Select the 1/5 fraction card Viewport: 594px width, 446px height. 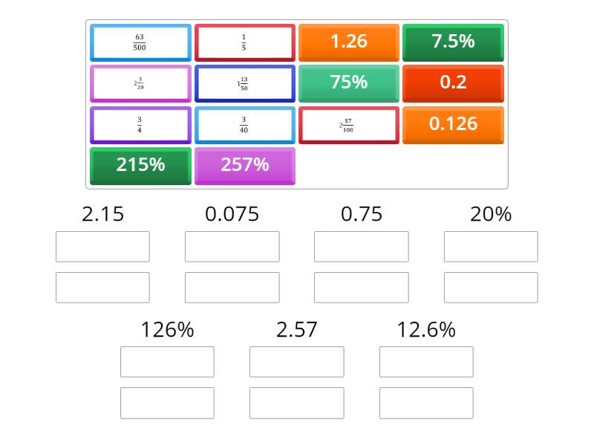coord(245,42)
